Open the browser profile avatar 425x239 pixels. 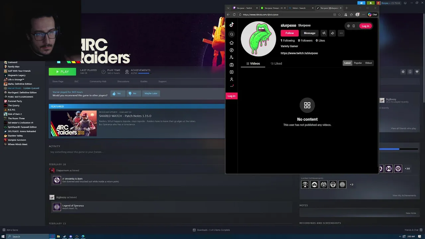(x=358, y=15)
